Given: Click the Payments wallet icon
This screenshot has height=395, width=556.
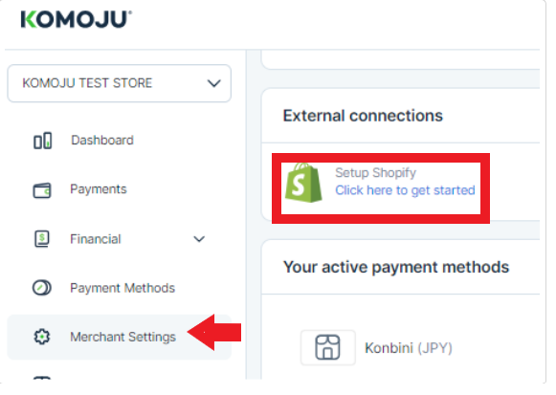Looking at the screenshot, I should click(42, 190).
